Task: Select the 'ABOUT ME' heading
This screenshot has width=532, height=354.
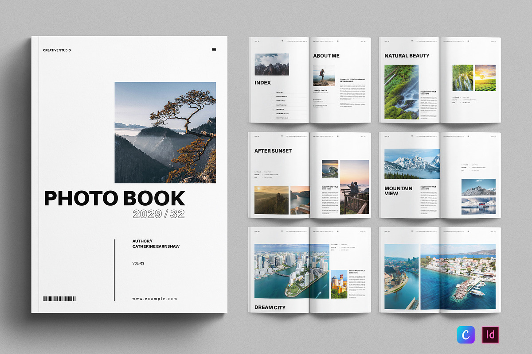Action: (326, 56)
